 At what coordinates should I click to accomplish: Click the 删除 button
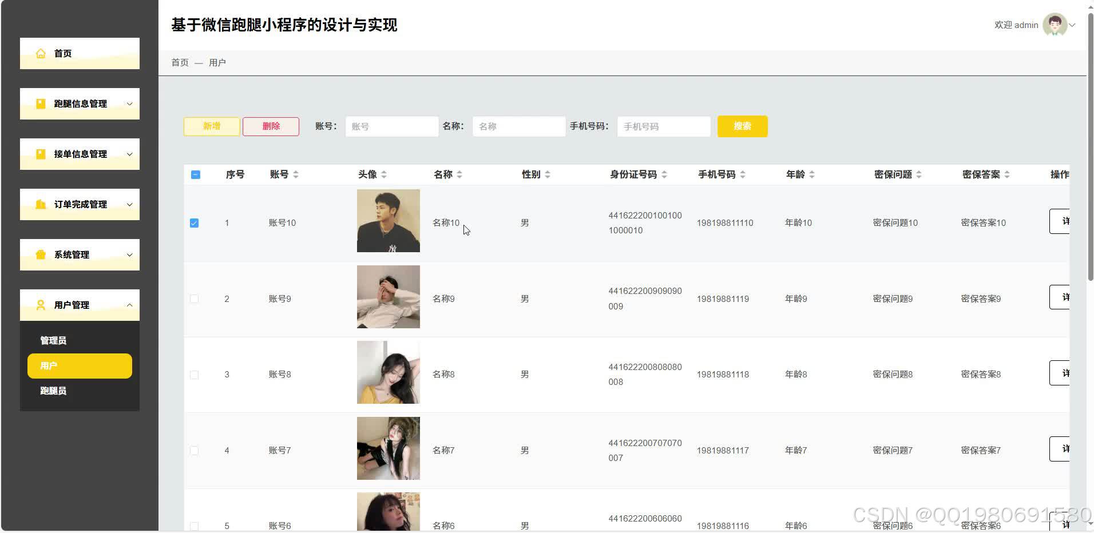tap(271, 126)
